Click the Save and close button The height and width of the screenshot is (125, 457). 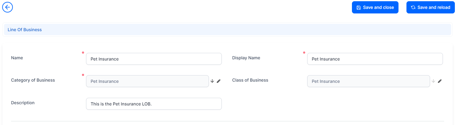click(x=375, y=7)
